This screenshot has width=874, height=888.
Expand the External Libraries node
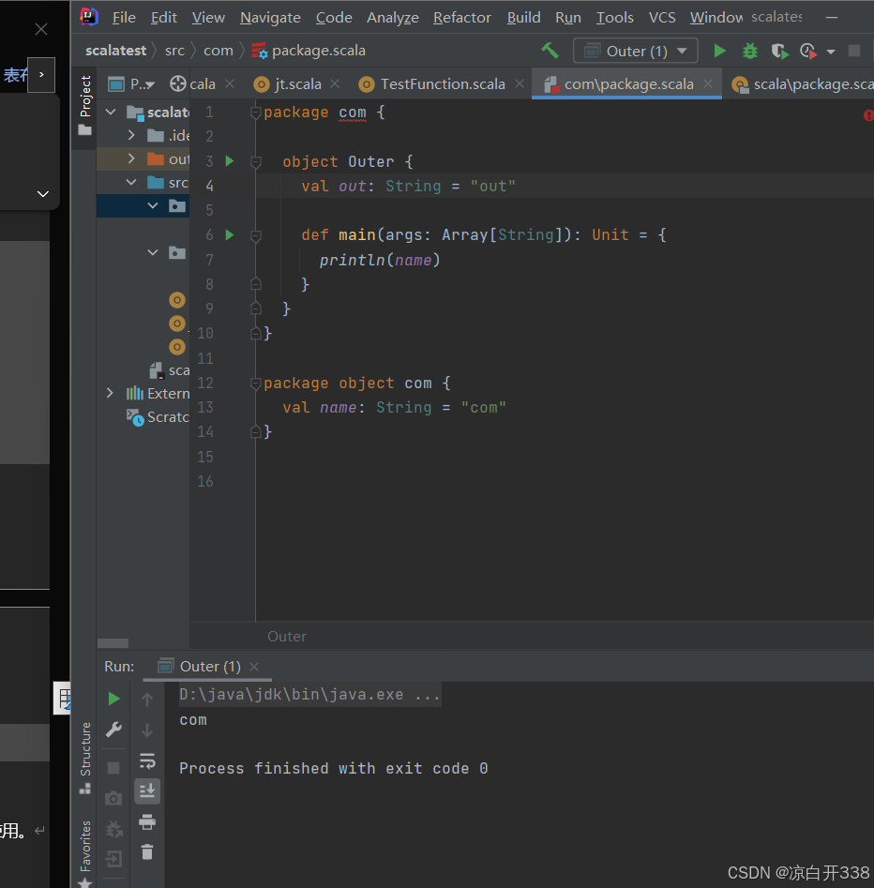click(x=110, y=393)
